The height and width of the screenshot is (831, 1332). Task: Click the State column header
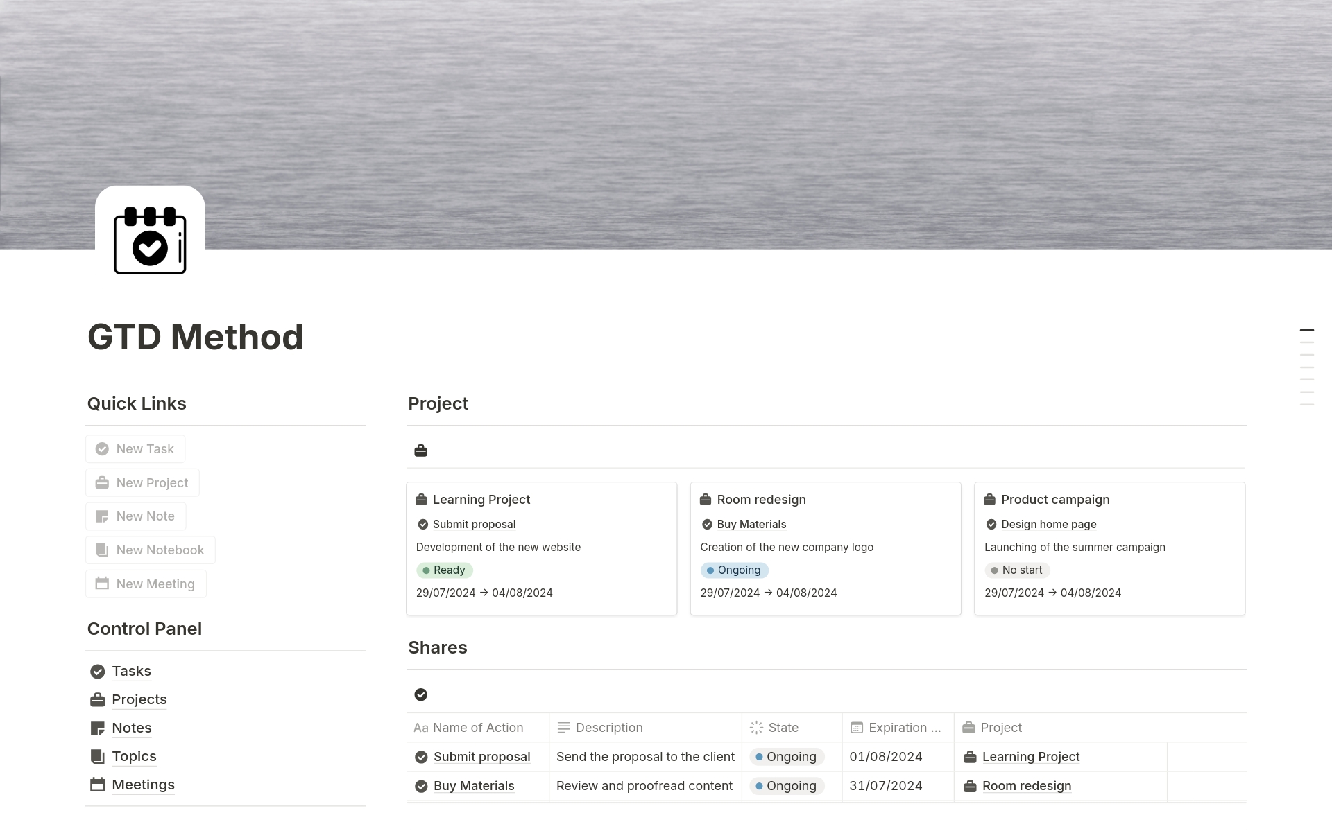pyautogui.click(x=783, y=728)
